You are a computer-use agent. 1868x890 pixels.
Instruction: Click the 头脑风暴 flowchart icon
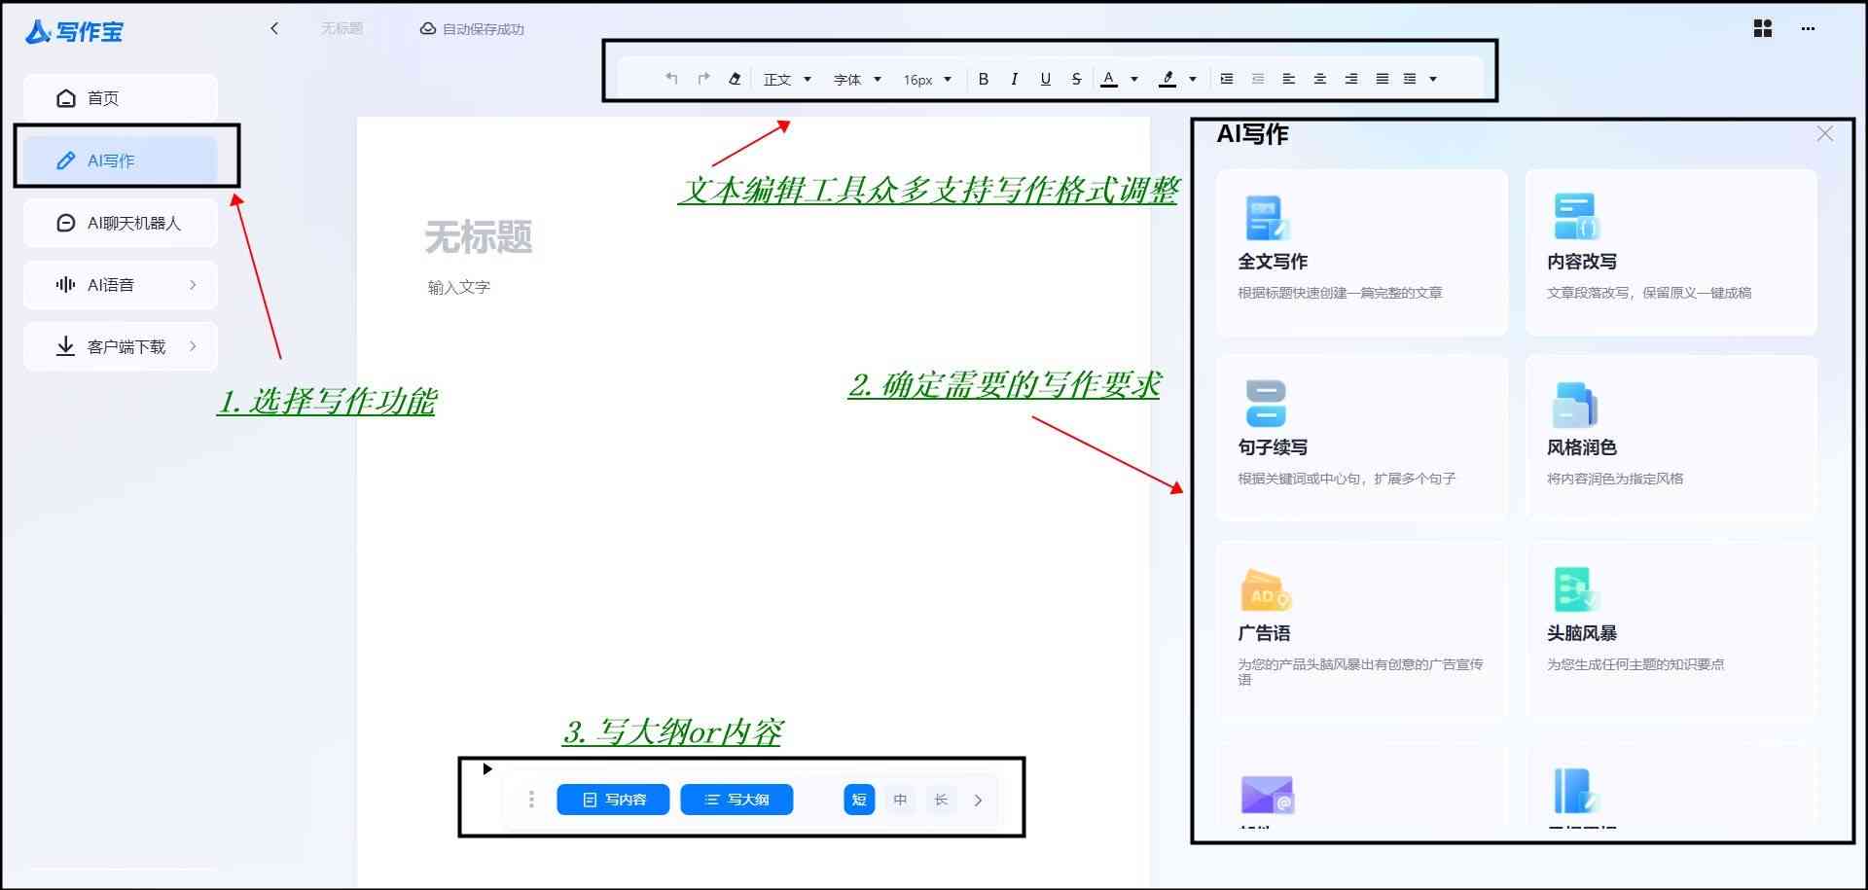pos(1576,589)
